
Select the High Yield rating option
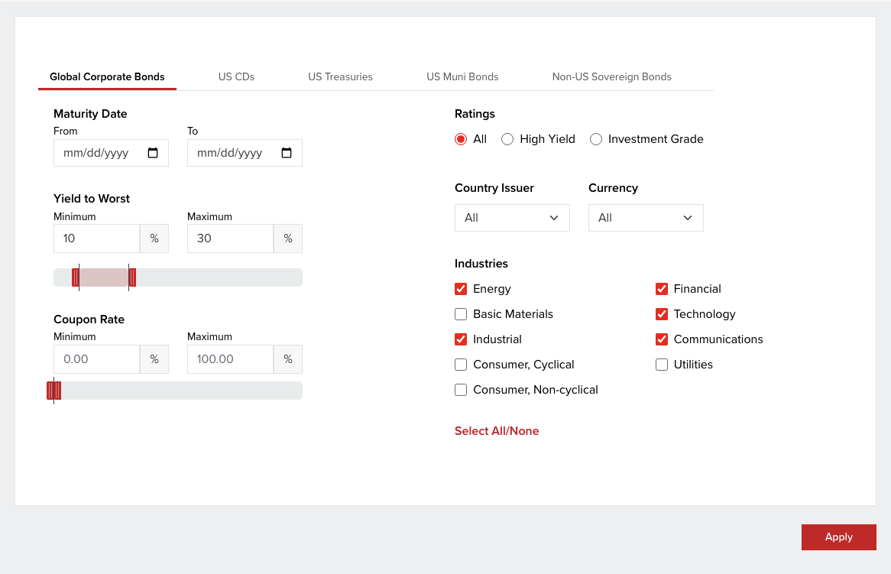[507, 139]
